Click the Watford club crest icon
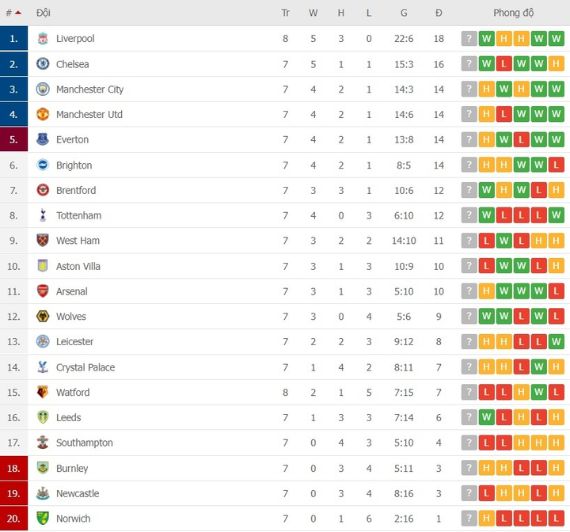 [43, 393]
